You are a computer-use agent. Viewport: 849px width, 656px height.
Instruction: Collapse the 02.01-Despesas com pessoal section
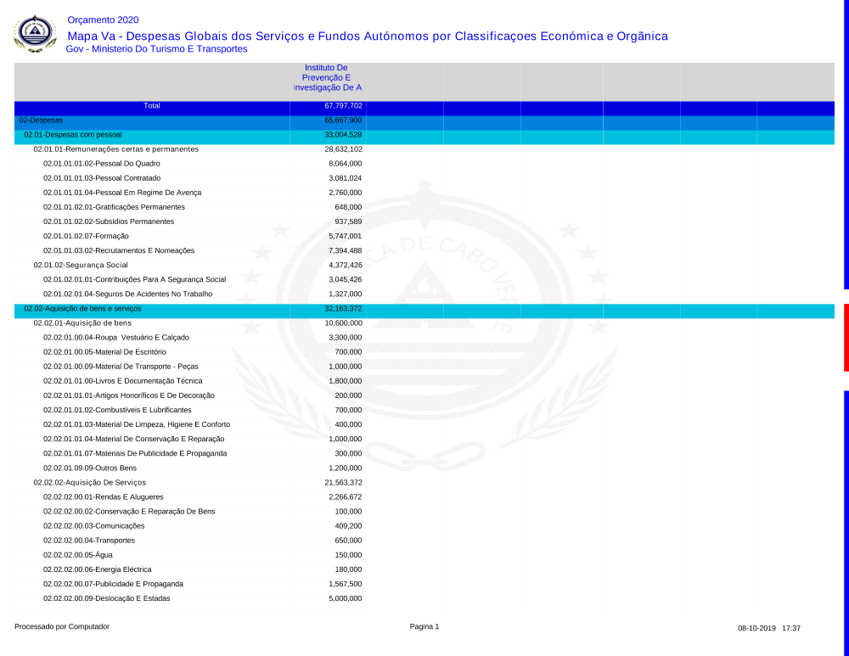coord(73,135)
